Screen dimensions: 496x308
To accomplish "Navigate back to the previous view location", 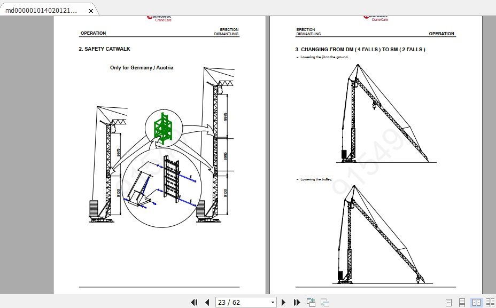I will [311, 302].
